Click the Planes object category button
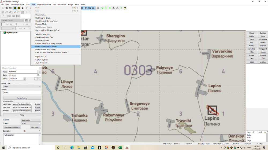Viewport: 268px width, 150px height. tap(251, 33)
